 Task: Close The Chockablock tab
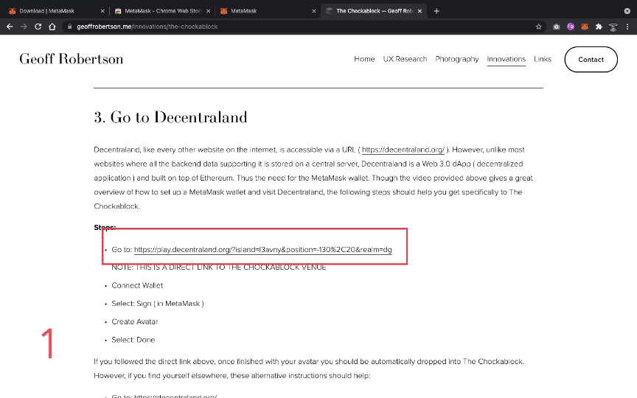pos(420,11)
